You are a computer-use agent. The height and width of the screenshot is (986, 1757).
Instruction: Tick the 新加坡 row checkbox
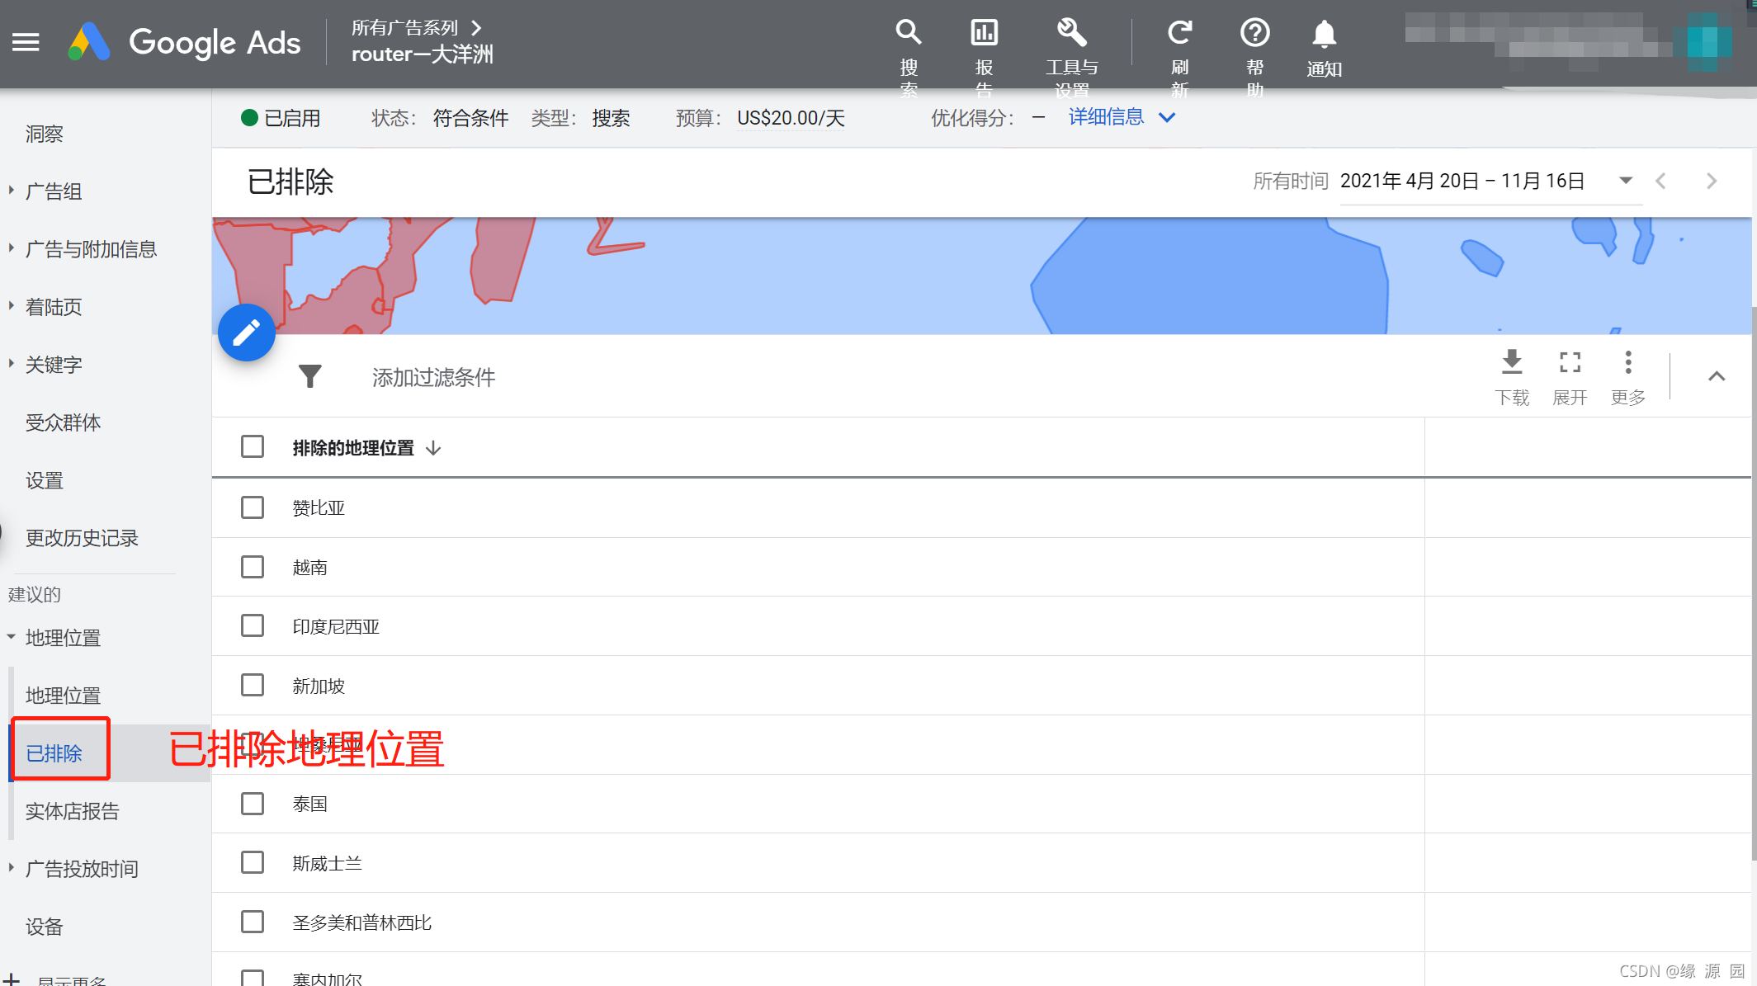(x=253, y=686)
